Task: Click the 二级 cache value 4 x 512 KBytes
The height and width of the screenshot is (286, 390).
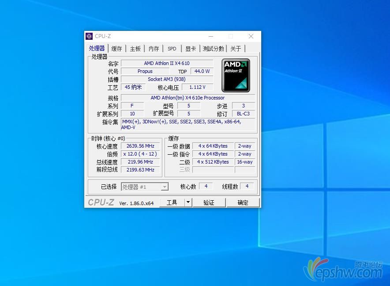Action: point(213,162)
